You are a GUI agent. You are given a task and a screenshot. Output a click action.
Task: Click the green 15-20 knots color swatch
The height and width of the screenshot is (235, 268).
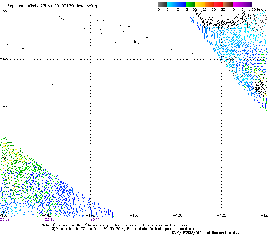click(x=190, y=4)
